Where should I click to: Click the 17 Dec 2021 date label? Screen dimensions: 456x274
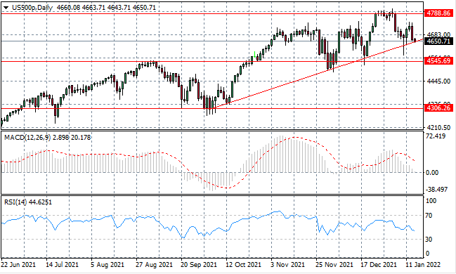pos(379,265)
